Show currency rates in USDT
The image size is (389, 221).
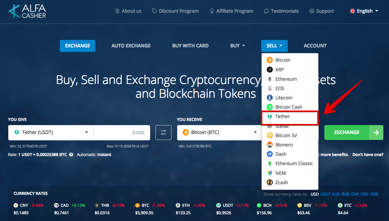tap(325, 194)
